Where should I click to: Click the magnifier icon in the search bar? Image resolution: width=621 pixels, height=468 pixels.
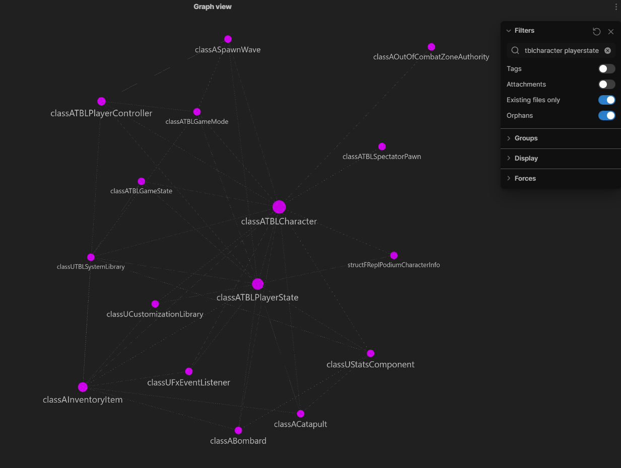(x=515, y=50)
